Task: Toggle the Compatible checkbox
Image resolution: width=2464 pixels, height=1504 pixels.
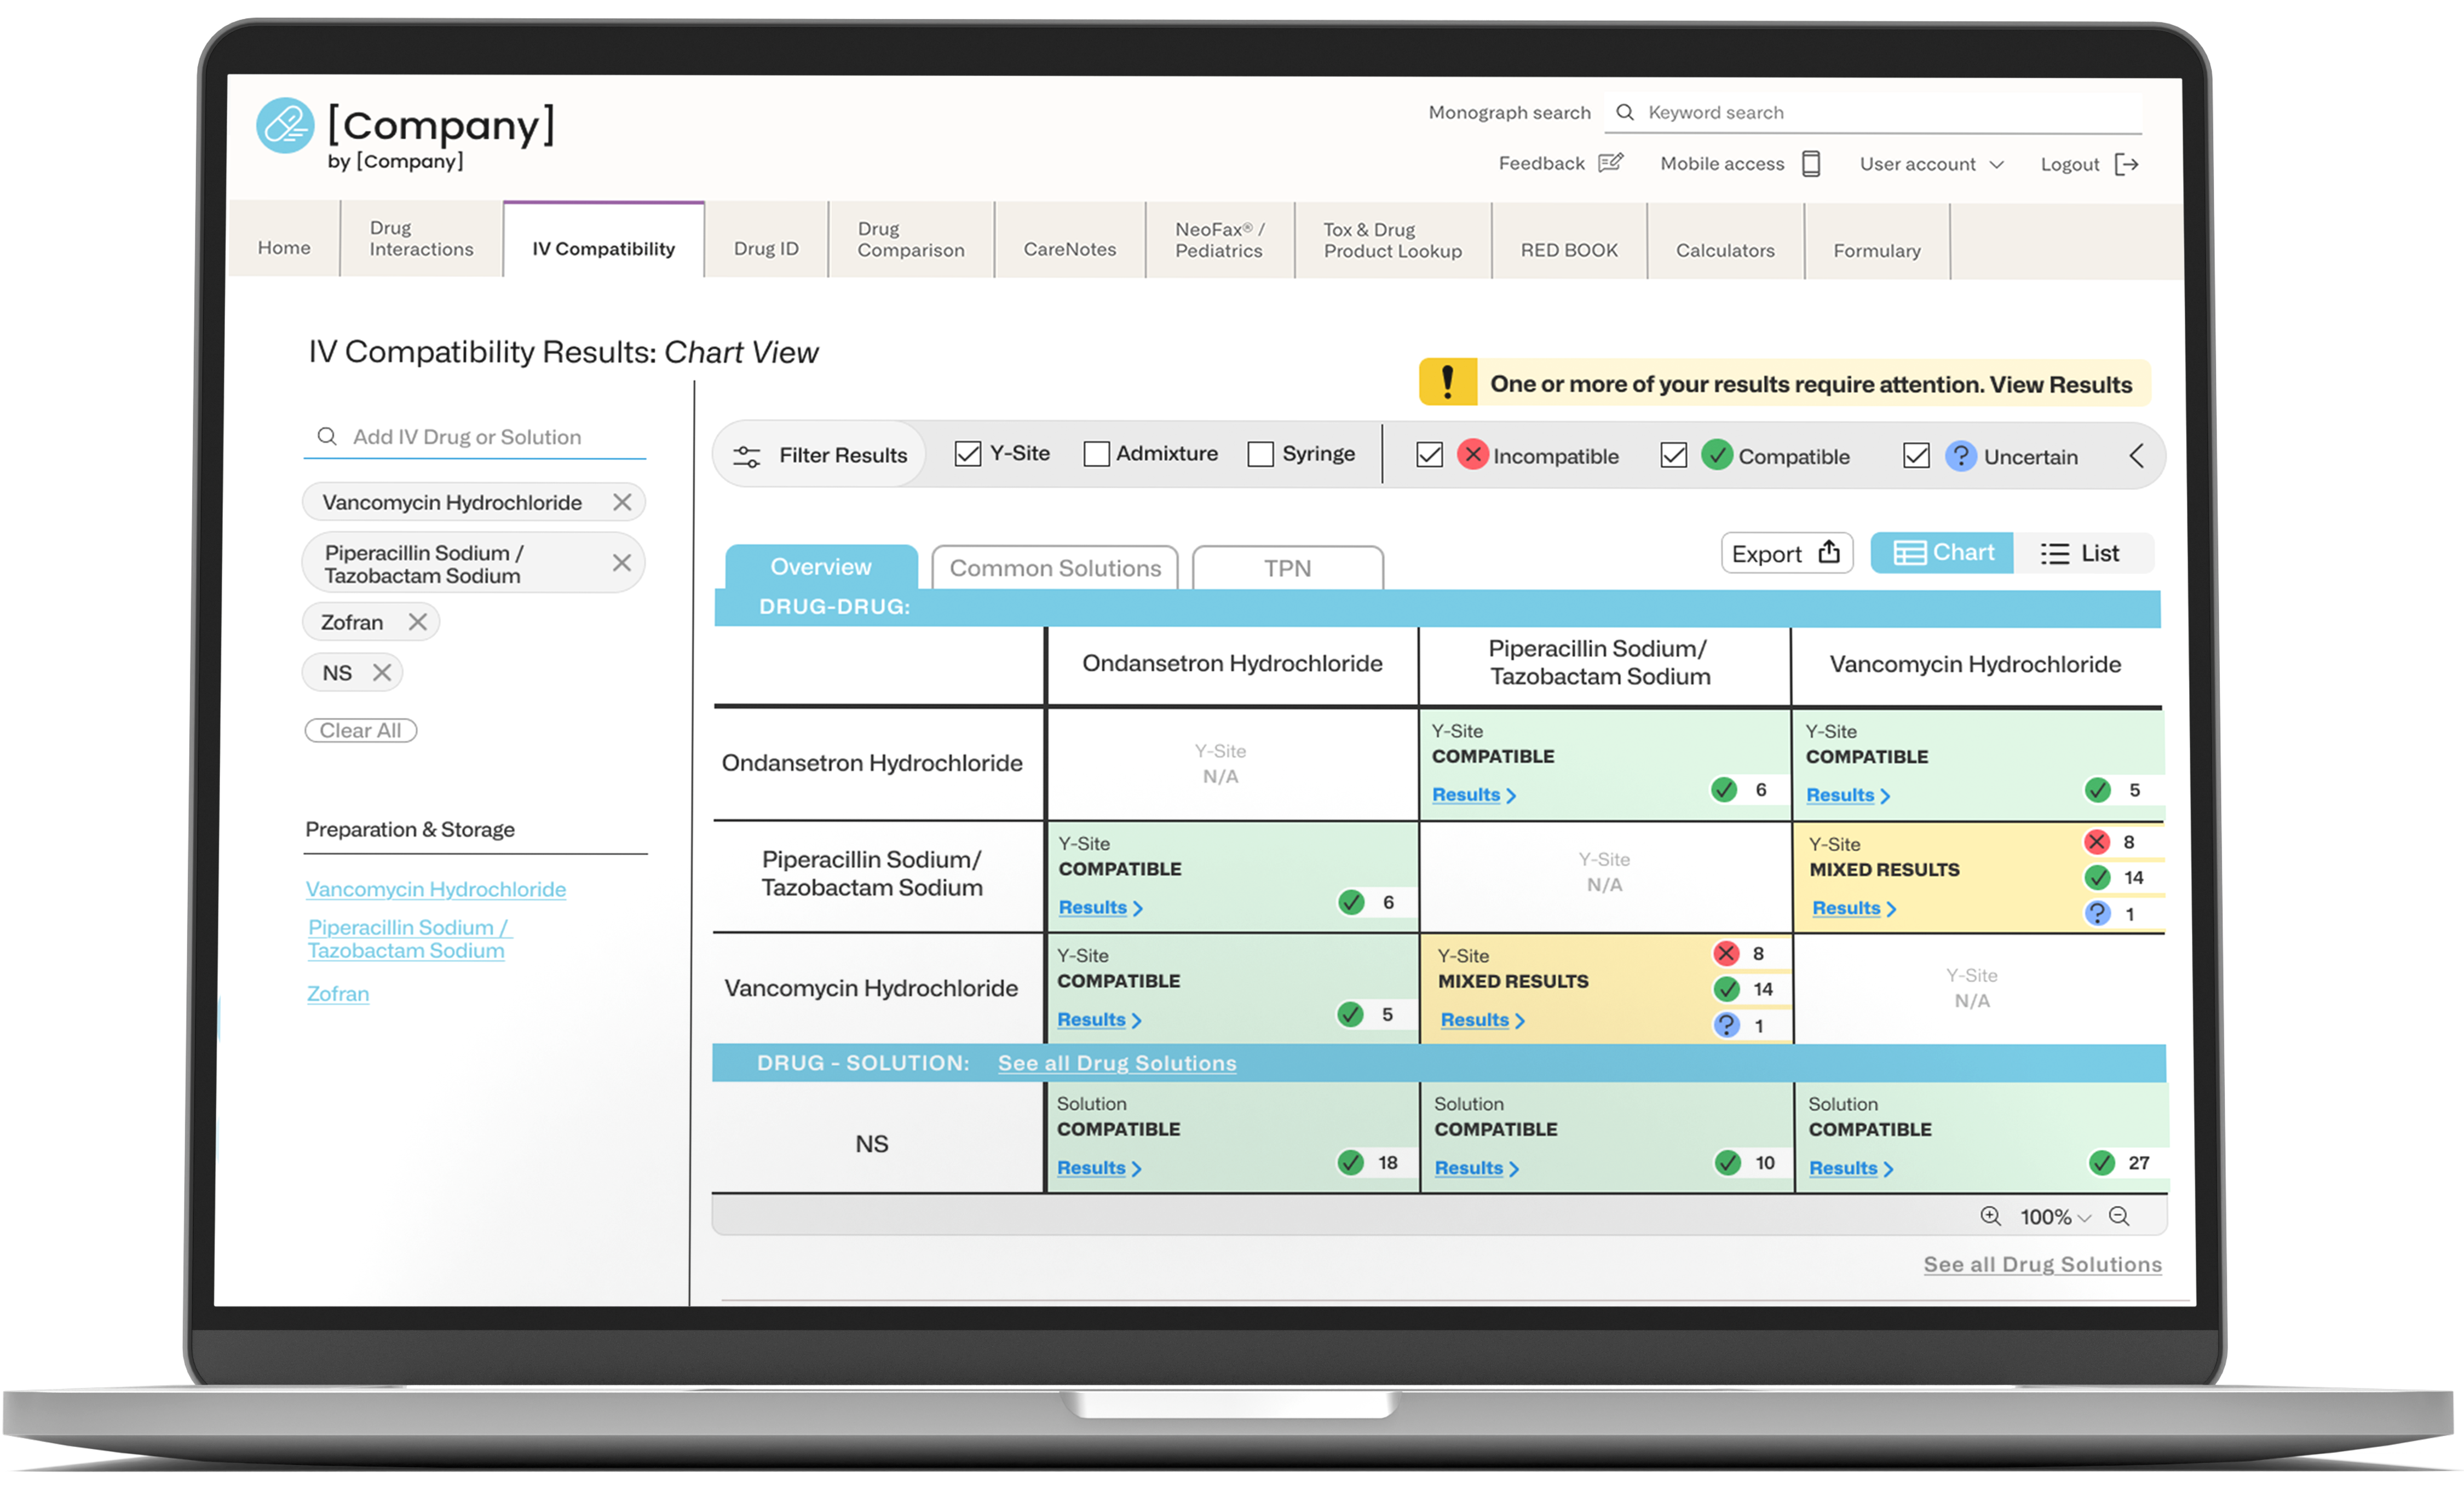Action: [x=1673, y=455]
